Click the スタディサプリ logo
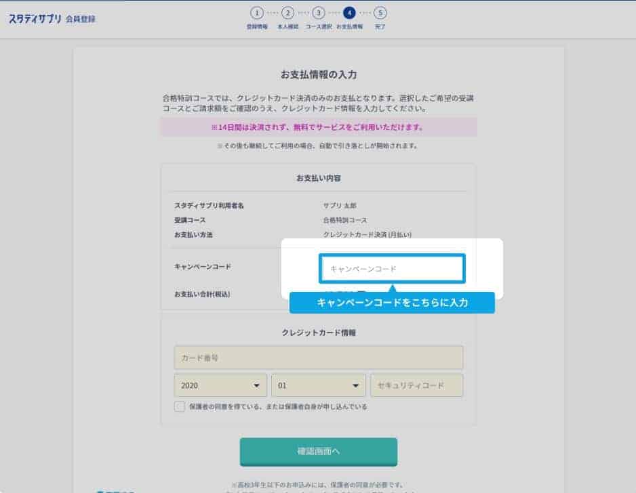Image resolution: width=636 pixels, height=493 pixels. [35, 18]
